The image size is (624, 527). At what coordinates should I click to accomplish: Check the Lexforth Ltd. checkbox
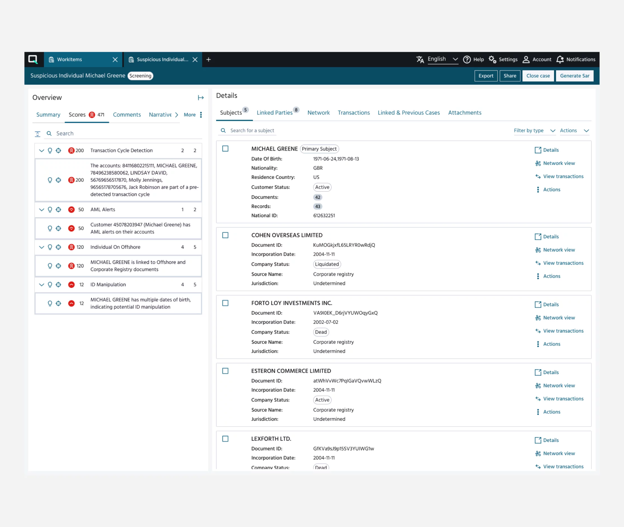[225, 439]
